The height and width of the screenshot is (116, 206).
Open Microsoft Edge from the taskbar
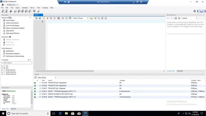60,113
